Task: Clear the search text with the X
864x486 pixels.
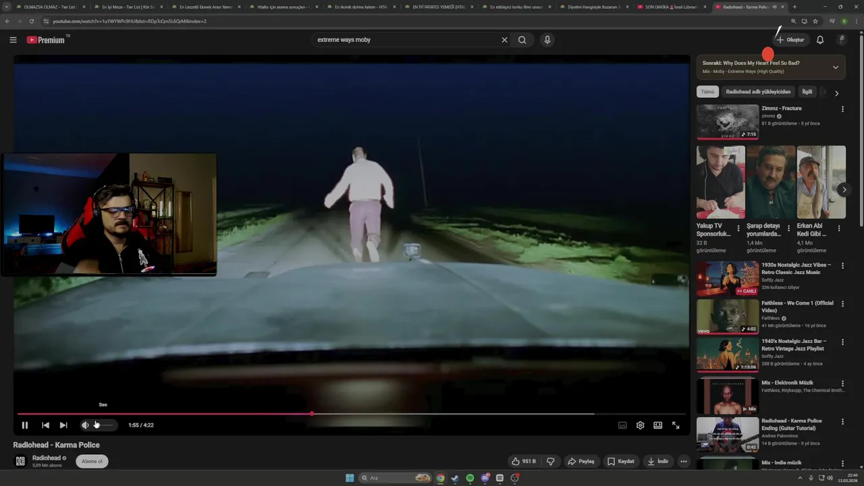Action: point(504,40)
